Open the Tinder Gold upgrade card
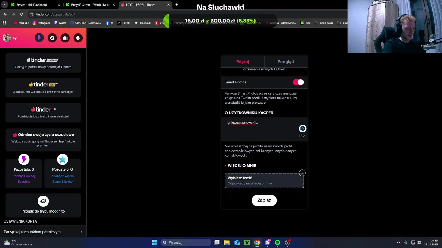Screen dimensions: 442x248 coord(43,88)
